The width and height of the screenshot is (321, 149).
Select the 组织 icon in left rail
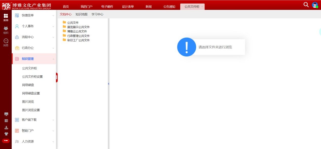pyautogui.click(x=6, y=30)
